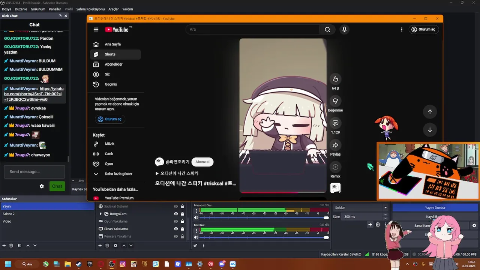Image resolution: width=480 pixels, height=270 pixels.
Task: Open scene filters icon in Sahneler toolbar
Action: tap(19, 246)
